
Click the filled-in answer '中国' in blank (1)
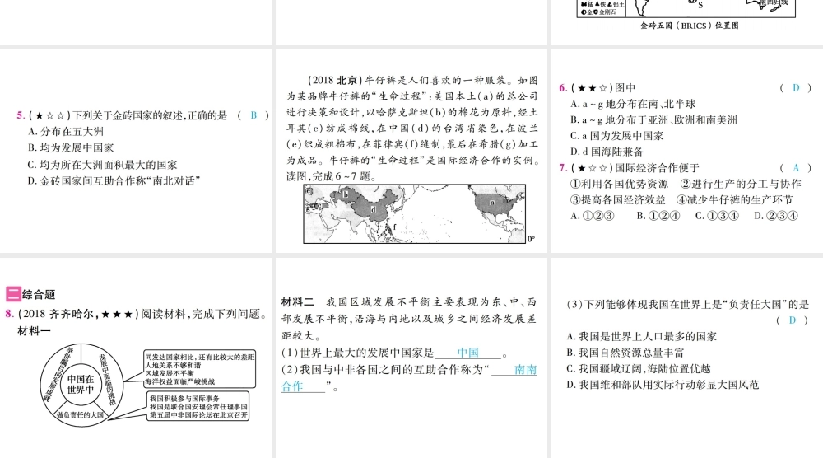467,353
